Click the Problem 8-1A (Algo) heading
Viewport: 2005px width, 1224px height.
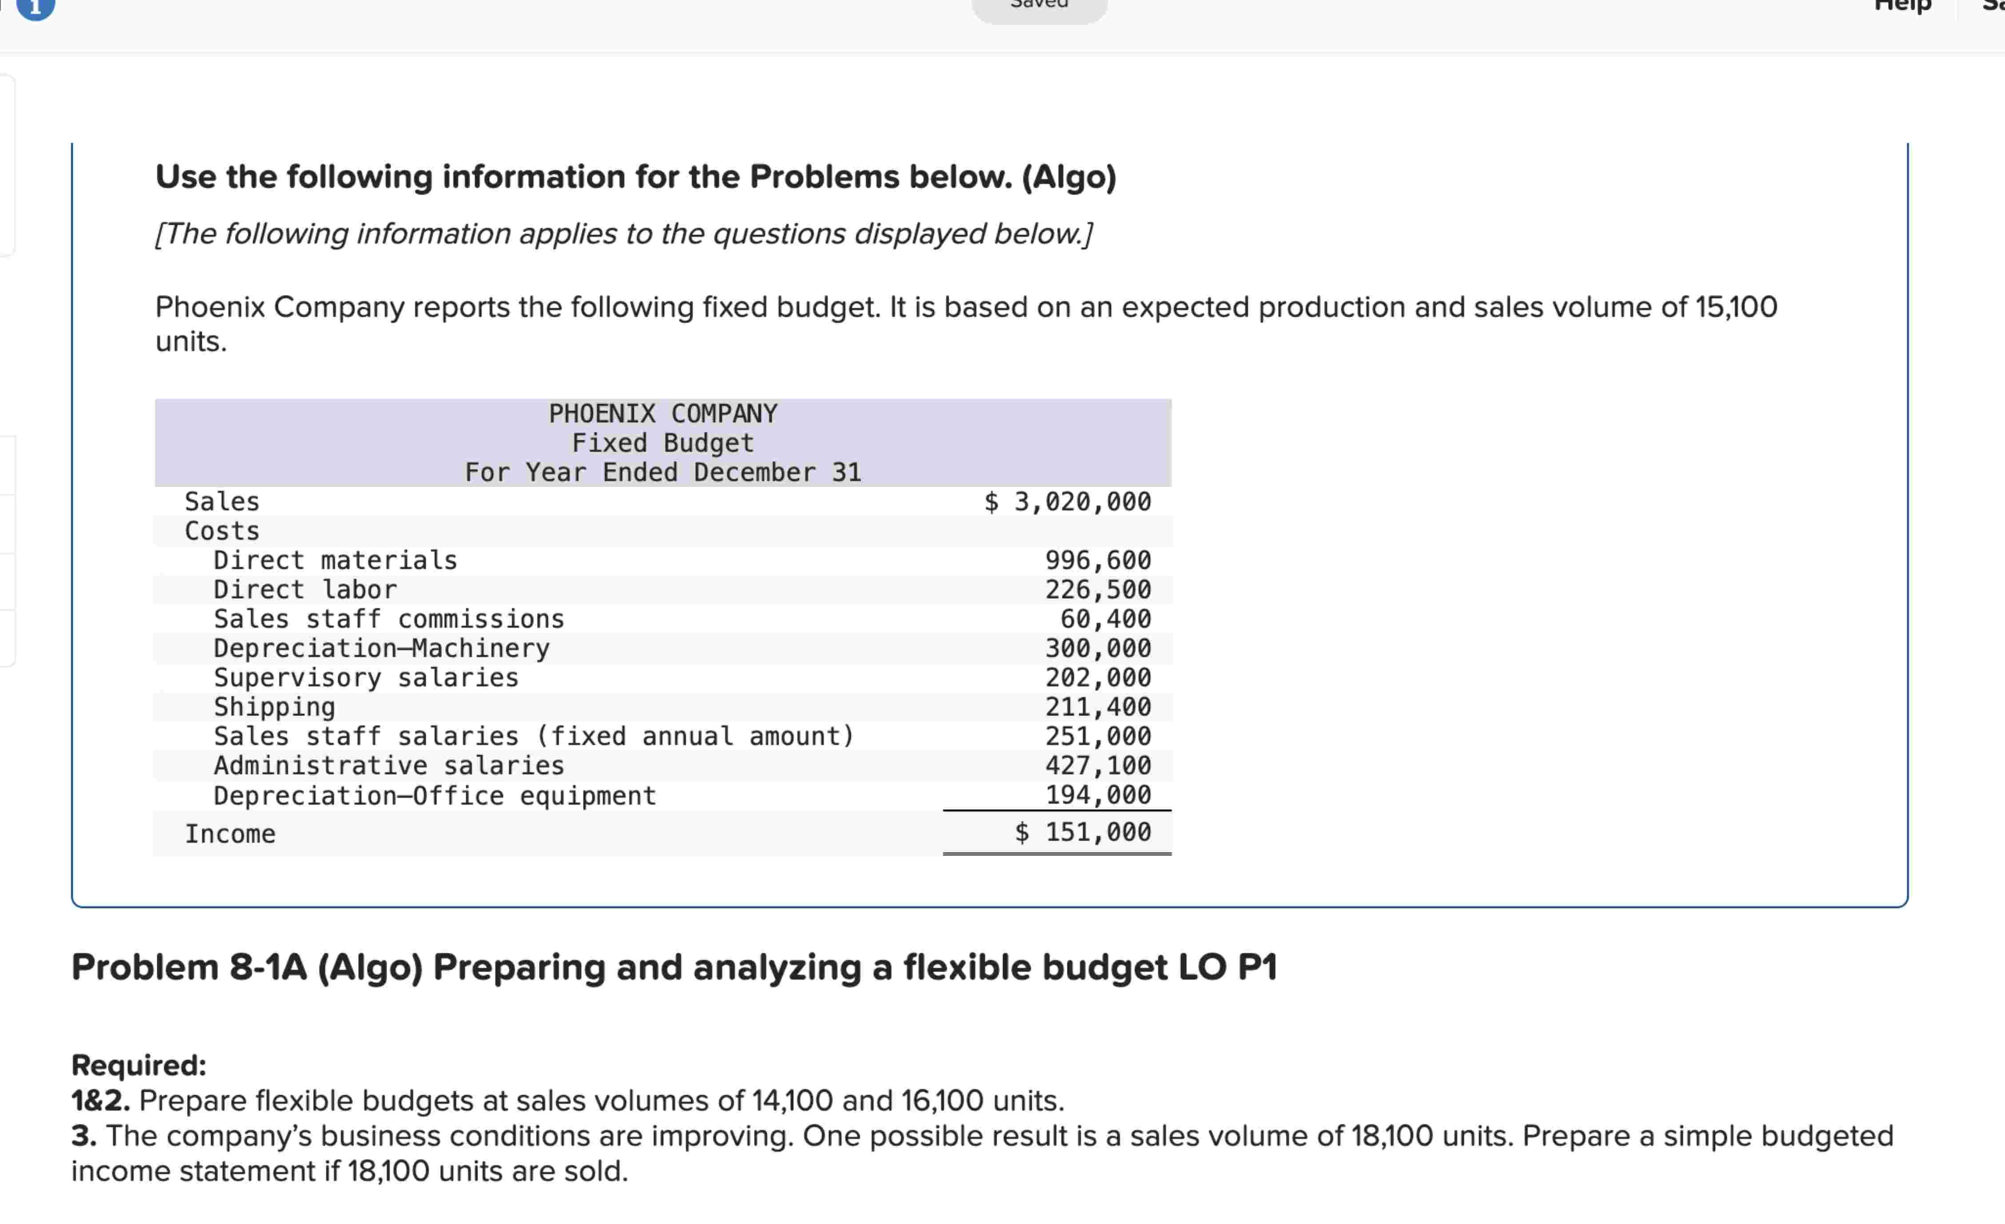point(674,967)
